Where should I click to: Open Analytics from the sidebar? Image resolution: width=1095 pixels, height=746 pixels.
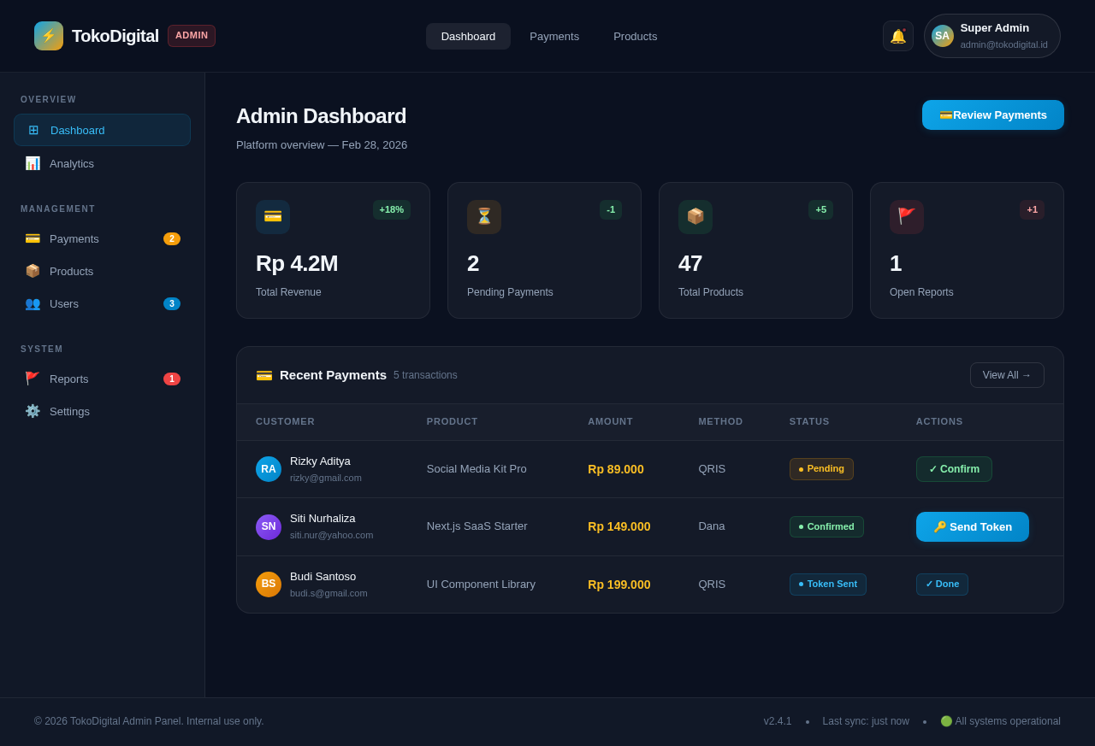point(72,163)
